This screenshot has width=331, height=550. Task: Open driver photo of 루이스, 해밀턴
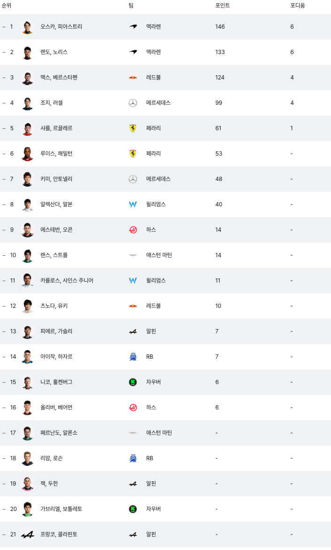(27, 154)
